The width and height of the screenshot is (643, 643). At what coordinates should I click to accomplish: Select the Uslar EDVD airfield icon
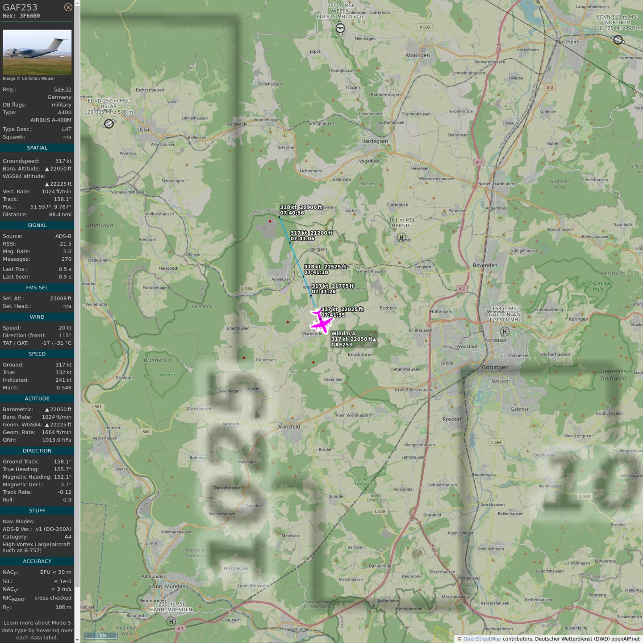(x=109, y=124)
